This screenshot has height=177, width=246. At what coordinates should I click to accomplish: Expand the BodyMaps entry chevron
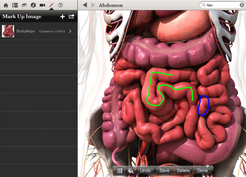tap(70, 31)
